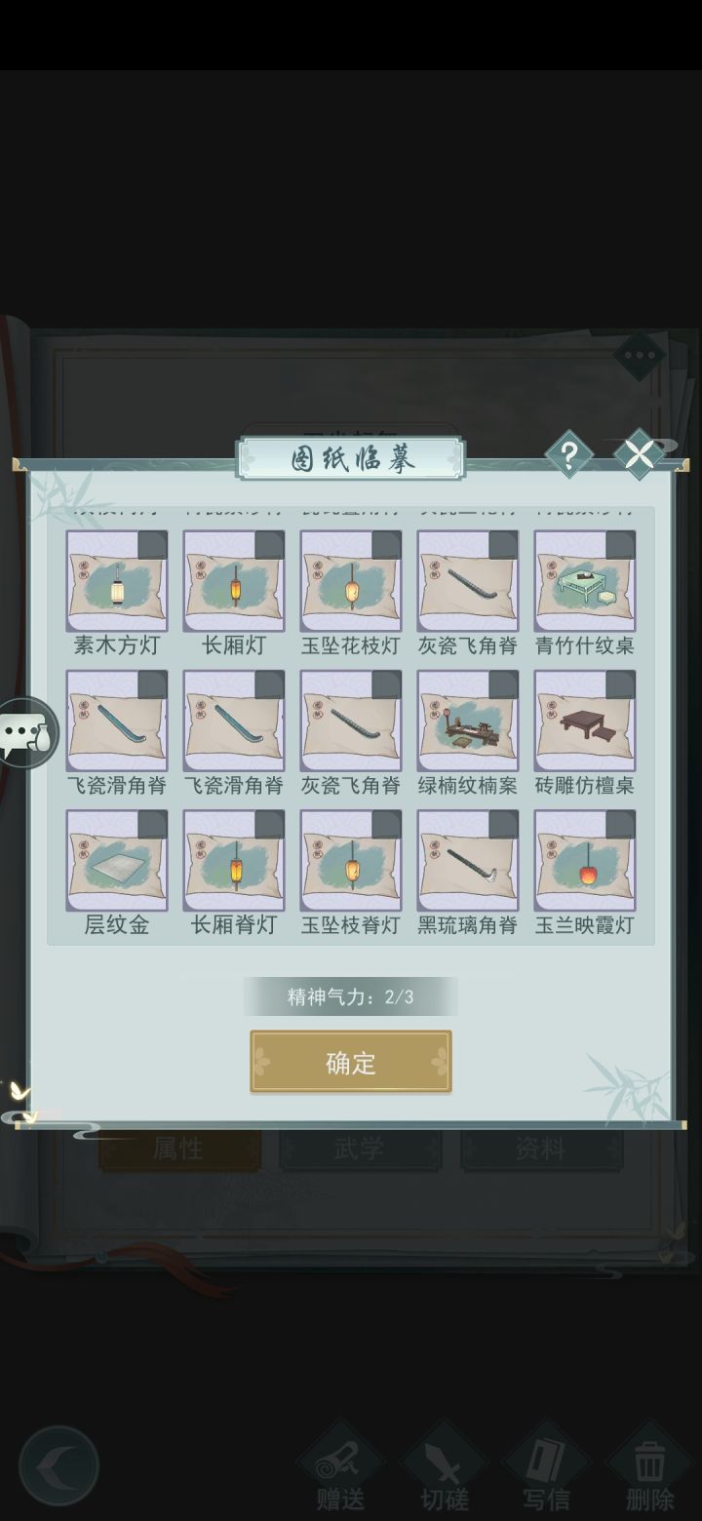The image size is (702, 1521).
Task: Tap the chat bubble icon on left edge
Action: (27, 733)
